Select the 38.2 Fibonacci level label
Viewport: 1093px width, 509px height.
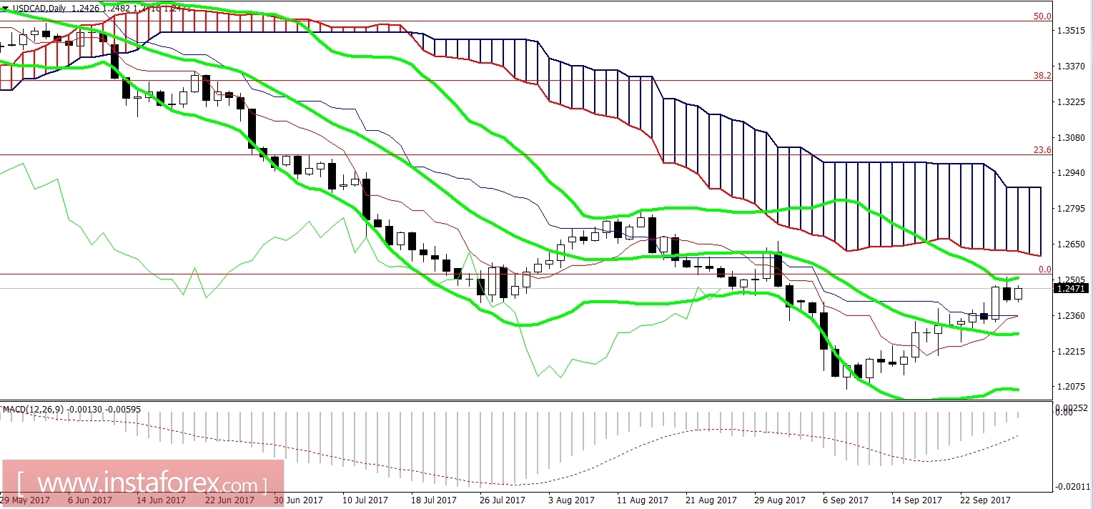(1043, 74)
